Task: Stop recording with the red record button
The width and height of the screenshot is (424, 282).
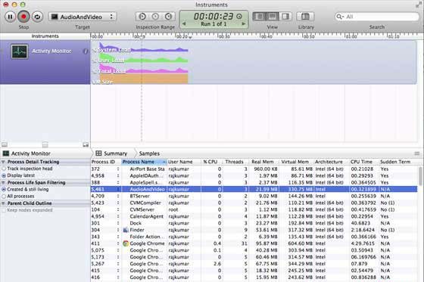Action: (x=23, y=17)
